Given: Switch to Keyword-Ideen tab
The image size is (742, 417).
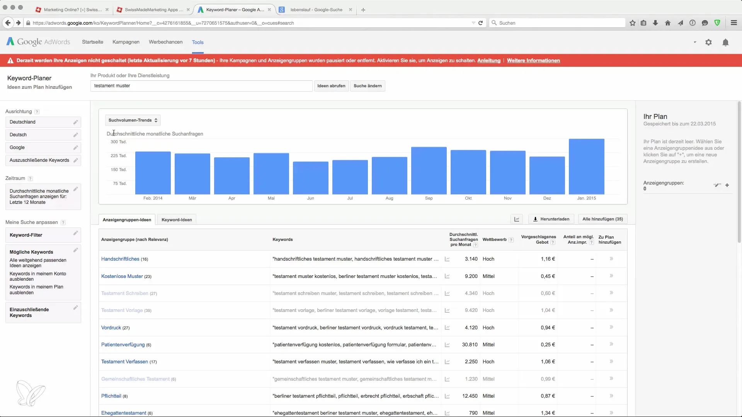Looking at the screenshot, I should 177,220.
